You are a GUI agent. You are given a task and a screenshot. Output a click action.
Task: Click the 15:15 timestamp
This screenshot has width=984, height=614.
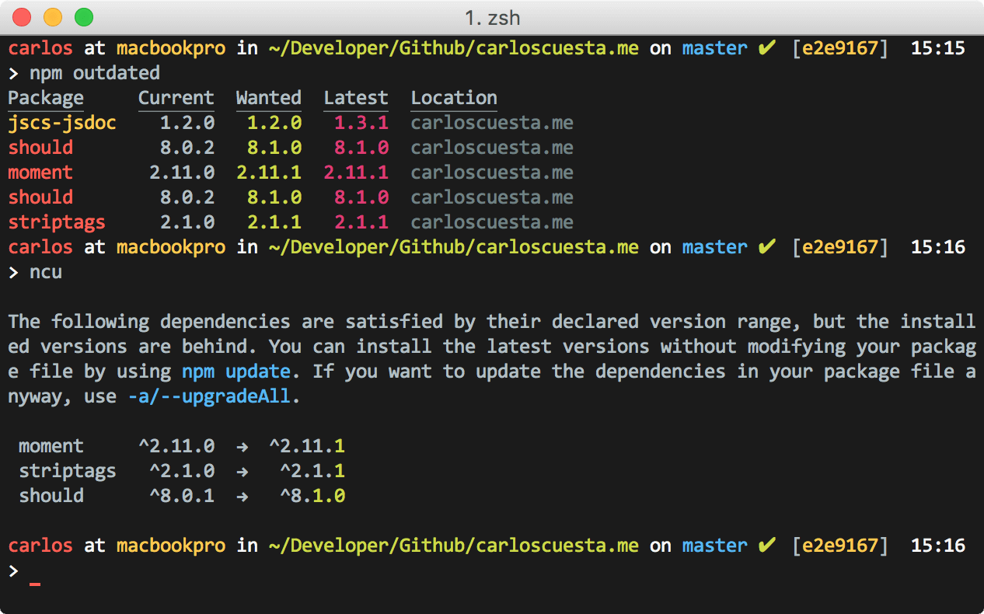coord(938,48)
